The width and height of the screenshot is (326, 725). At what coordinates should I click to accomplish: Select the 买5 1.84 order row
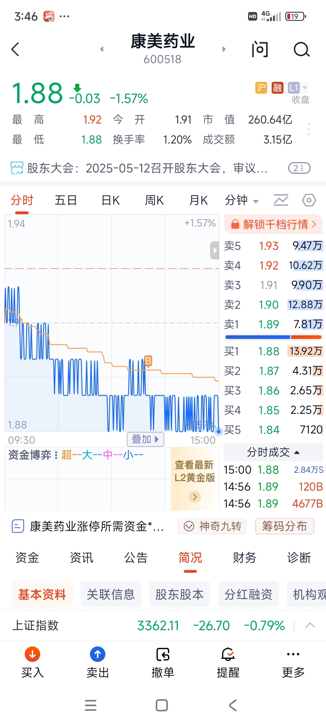tap(273, 430)
